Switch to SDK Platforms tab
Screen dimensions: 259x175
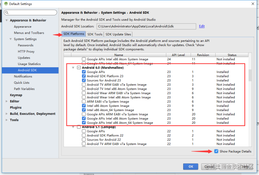point(74,34)
